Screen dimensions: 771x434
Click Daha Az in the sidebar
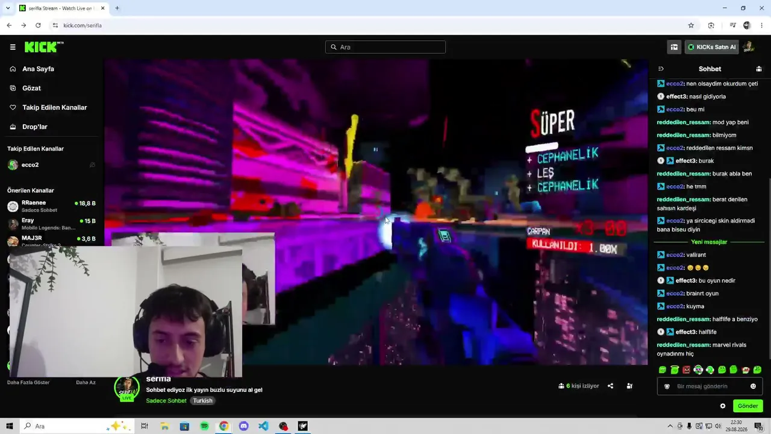coord(86,382)
